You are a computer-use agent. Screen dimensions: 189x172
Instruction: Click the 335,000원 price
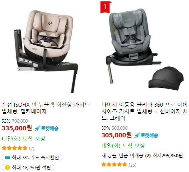[x=17, y=128]
